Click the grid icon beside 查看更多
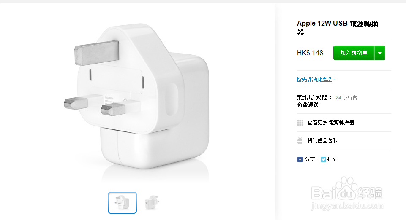 [300, 123]
